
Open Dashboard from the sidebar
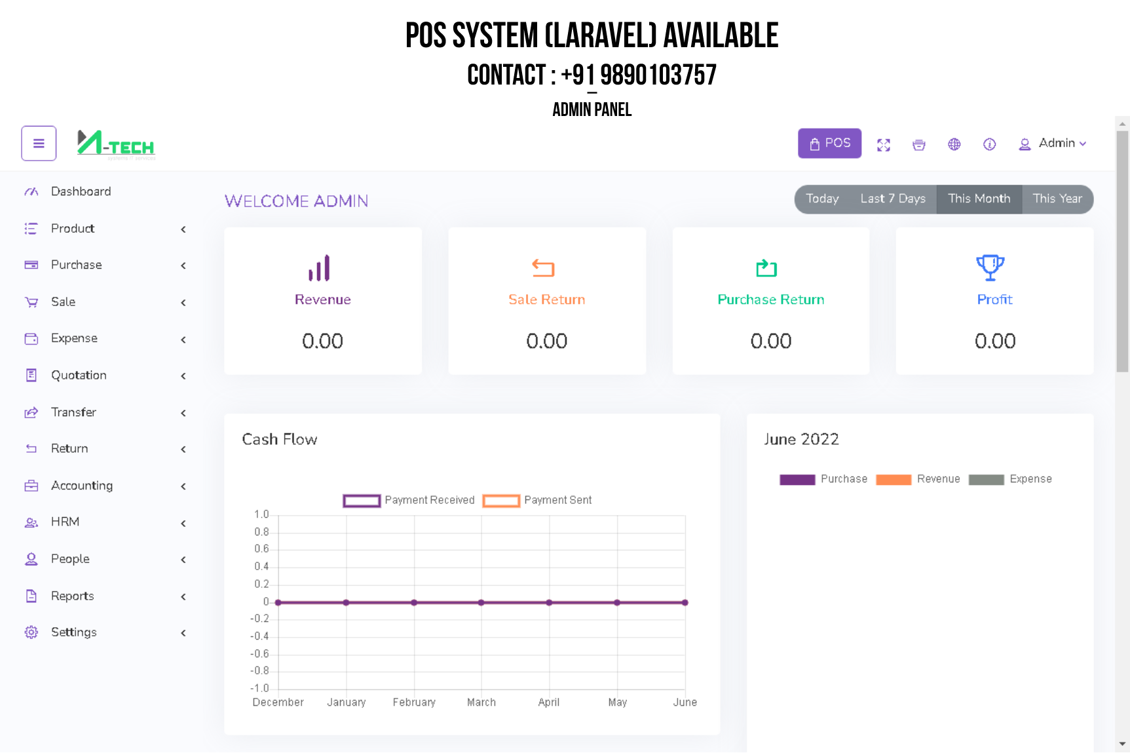pos(81,191)
